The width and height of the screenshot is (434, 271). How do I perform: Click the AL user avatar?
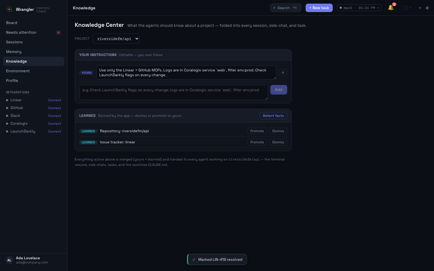point(9,260)
